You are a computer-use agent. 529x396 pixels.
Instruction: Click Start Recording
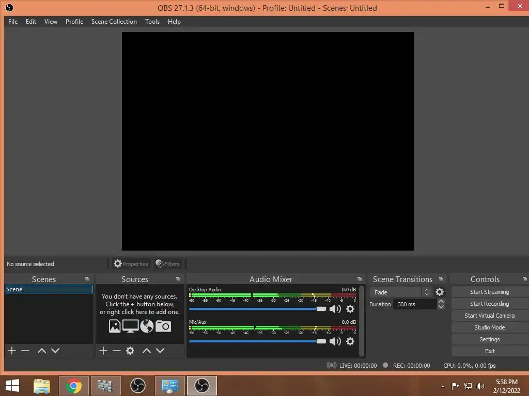pyautogui.click(x=490, y=304)
